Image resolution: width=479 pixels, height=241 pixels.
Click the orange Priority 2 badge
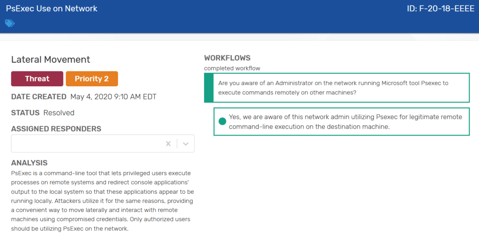coord(92,79)
